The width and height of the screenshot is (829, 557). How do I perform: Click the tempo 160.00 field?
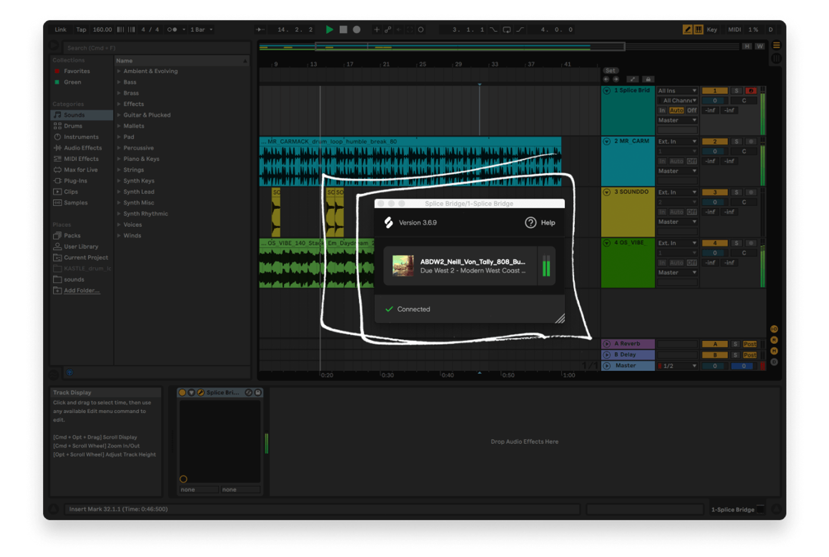[x=102, y=29]
